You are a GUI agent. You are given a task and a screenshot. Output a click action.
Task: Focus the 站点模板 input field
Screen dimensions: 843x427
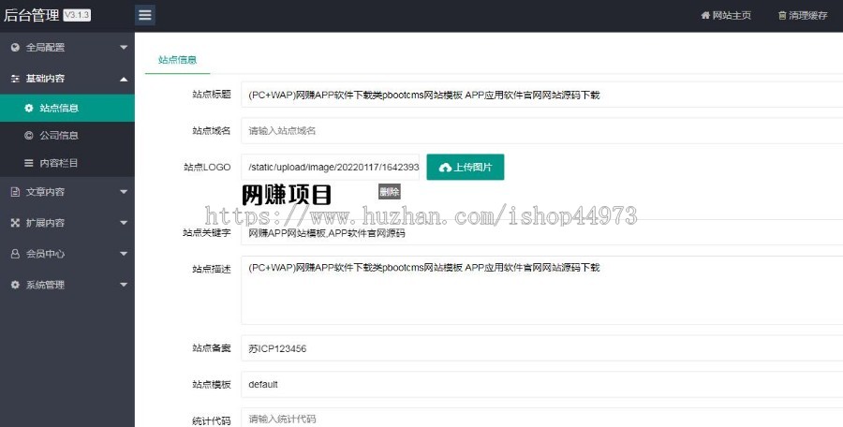click(x=542, y=385)
